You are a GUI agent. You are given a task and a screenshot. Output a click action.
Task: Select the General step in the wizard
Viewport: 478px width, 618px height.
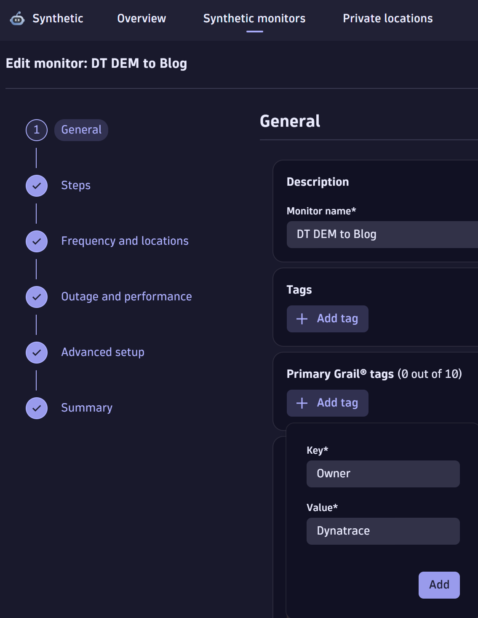pos(81,129)
